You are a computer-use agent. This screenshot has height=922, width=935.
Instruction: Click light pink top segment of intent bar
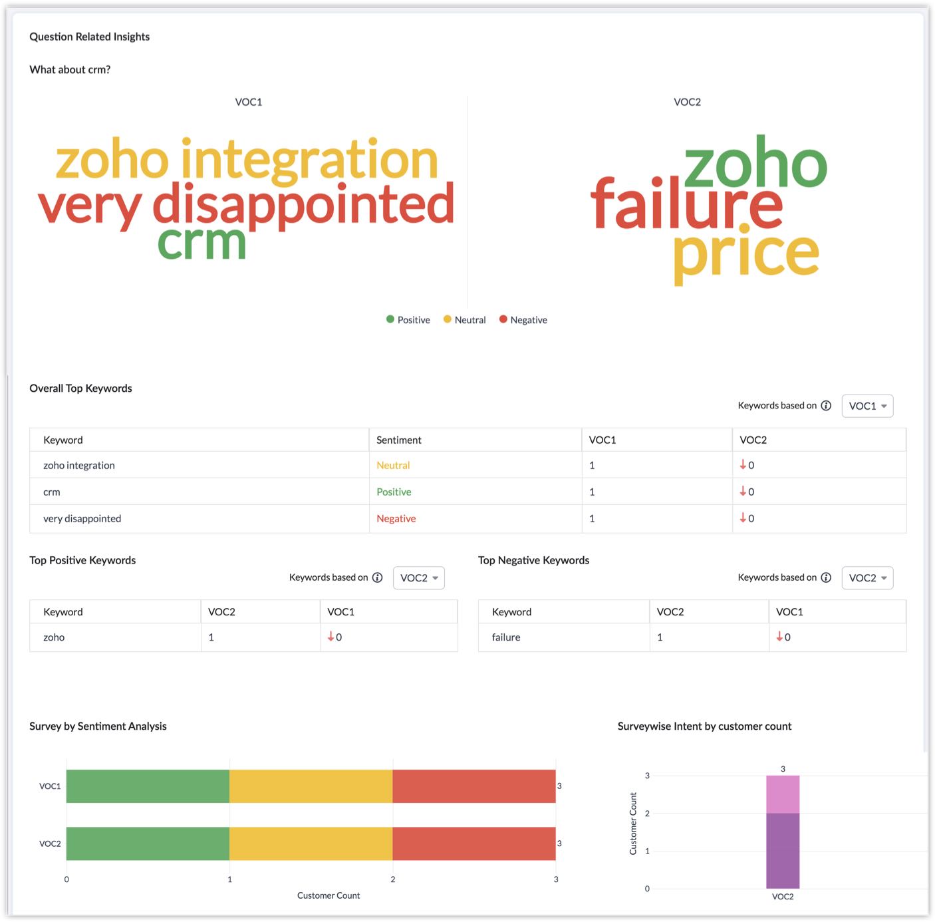click(x=783, y=794)
